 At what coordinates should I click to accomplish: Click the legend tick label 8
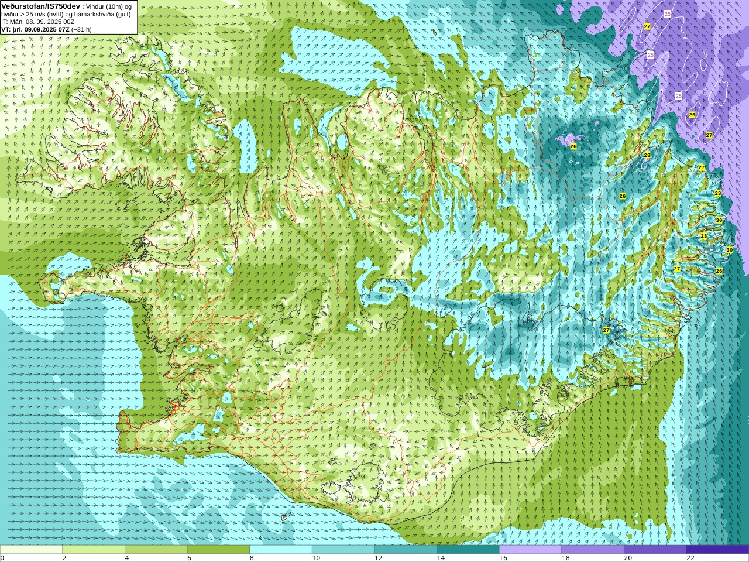tap(252, 558)
